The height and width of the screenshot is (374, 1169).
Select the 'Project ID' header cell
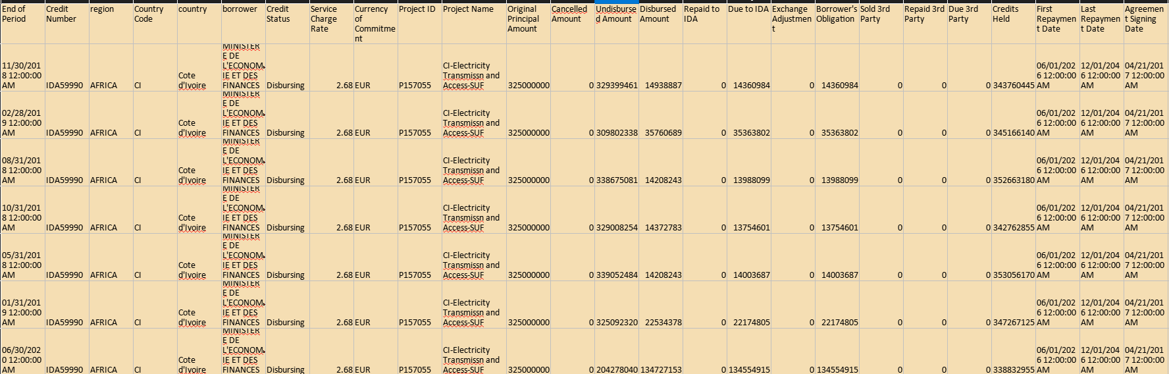(419, 24)
